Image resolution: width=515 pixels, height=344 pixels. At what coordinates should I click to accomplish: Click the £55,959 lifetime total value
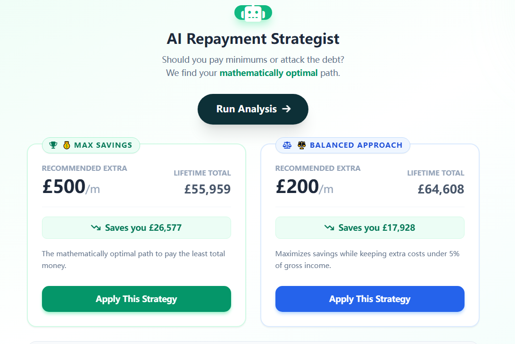pyautogui.click(x=208, y=189)
